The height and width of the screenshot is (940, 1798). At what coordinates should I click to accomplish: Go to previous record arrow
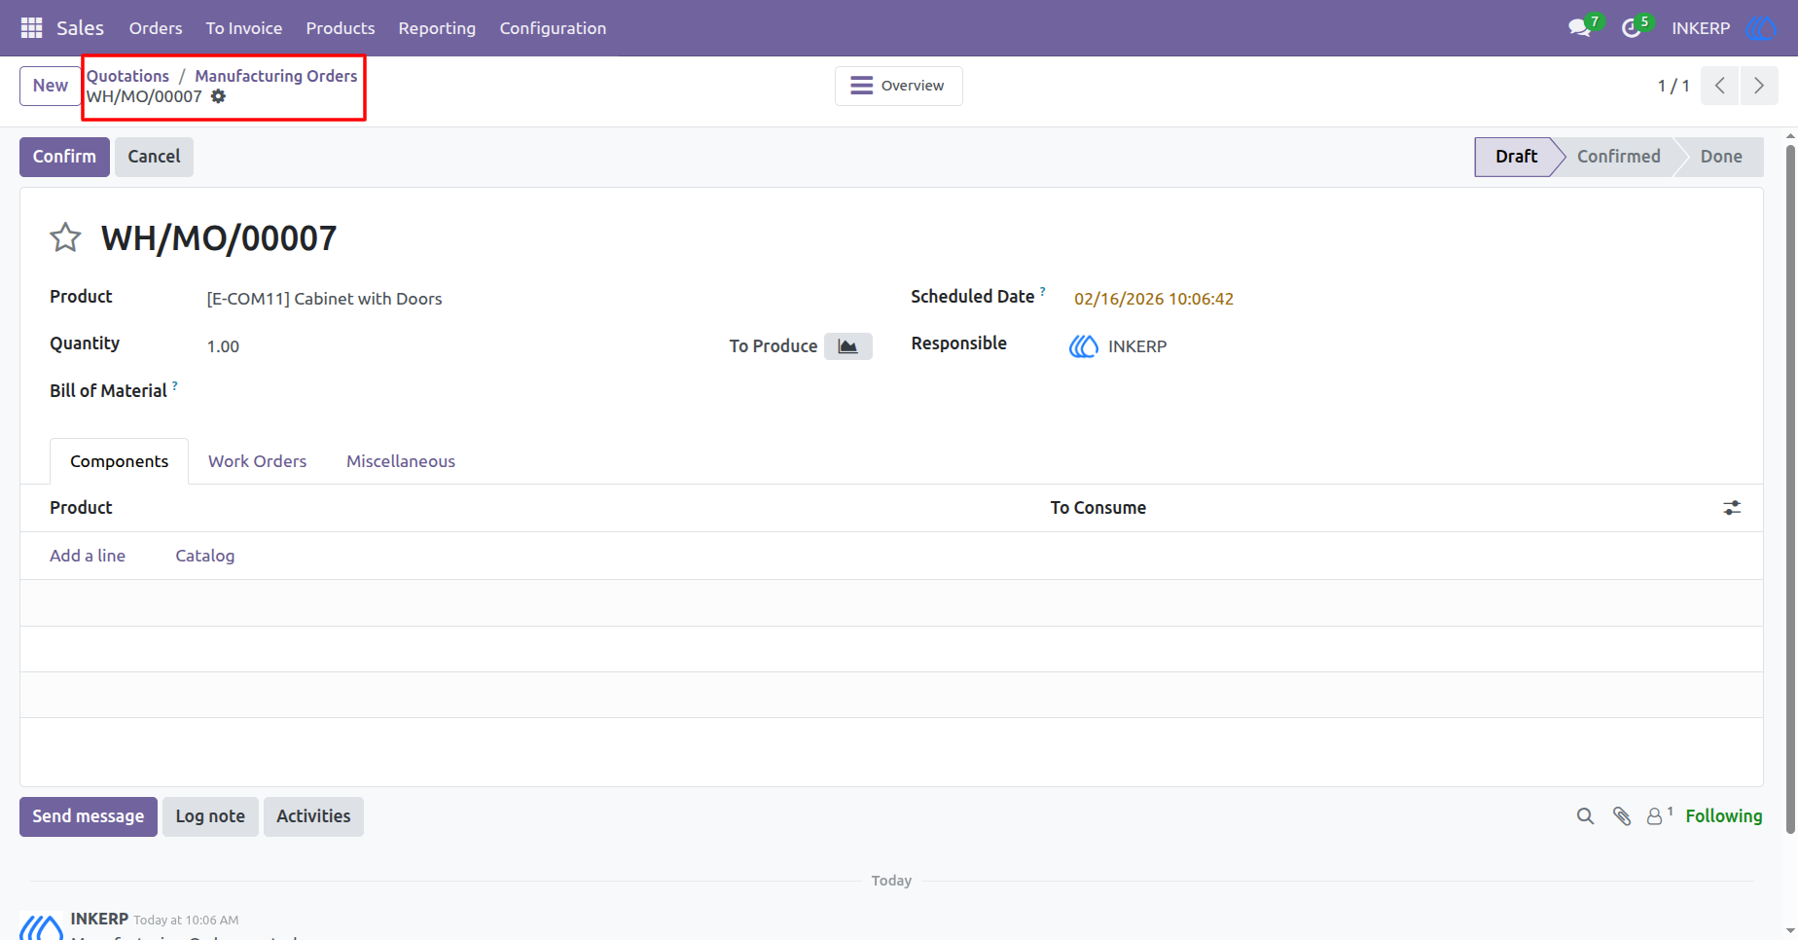point(1720,86)
